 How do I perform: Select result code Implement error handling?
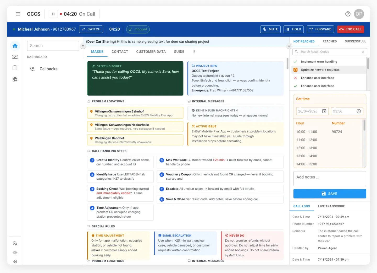[x=329, y=62]
